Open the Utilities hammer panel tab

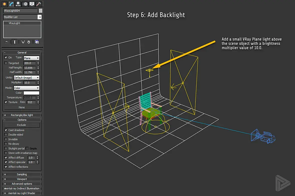click(39, 4)
